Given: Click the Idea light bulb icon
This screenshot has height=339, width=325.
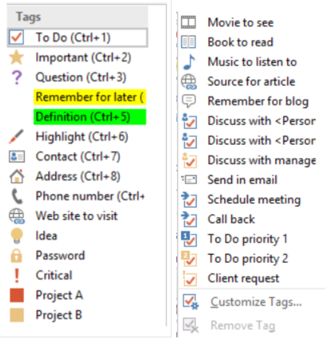Looking at the screenshot, I should point(16,236).
